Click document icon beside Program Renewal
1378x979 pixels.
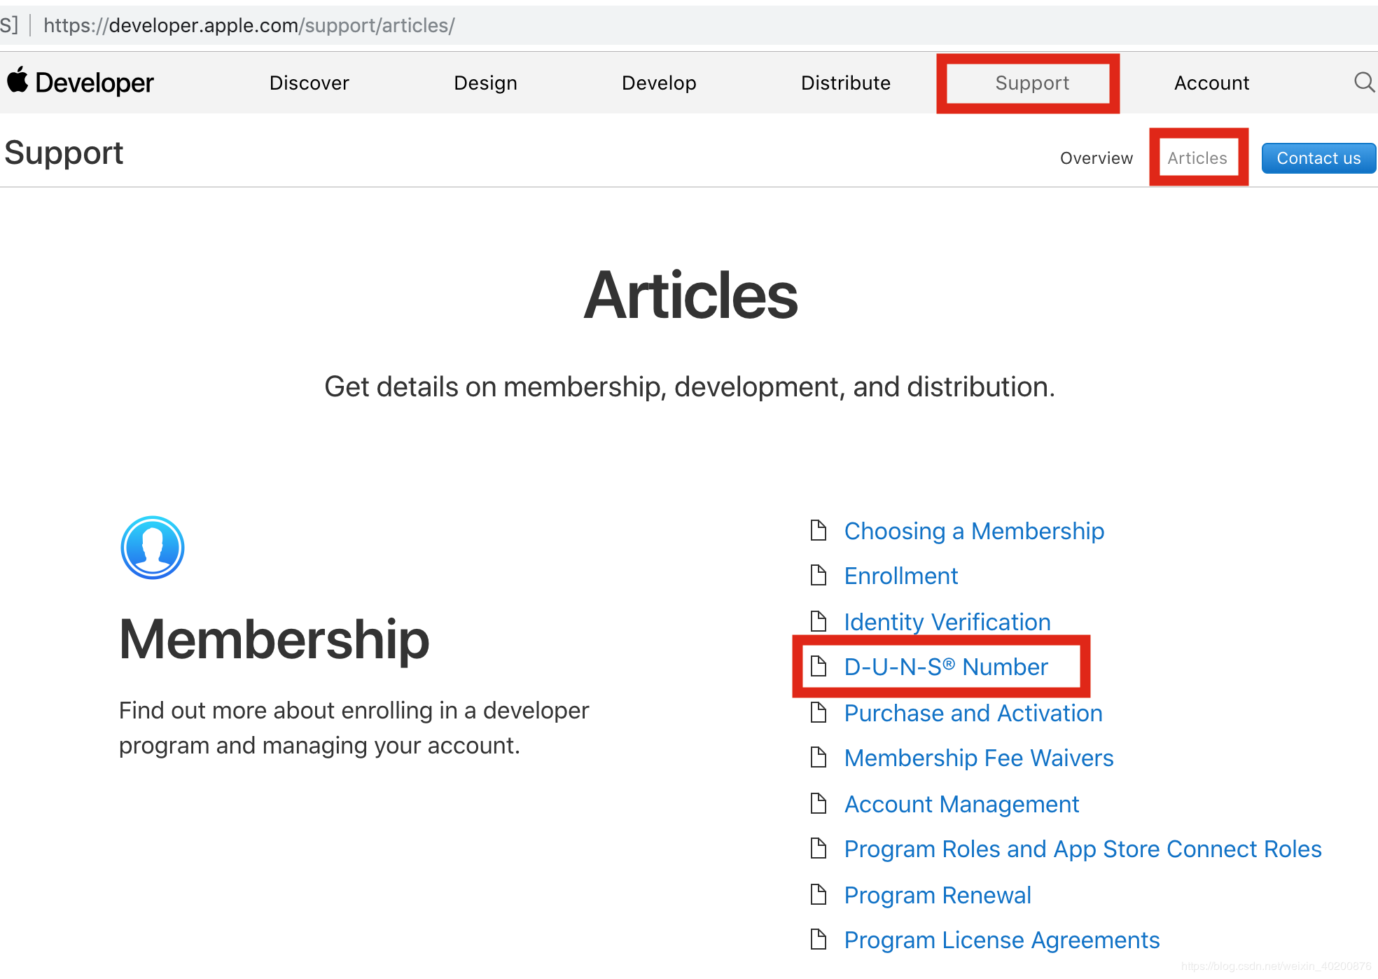(818, 895)
